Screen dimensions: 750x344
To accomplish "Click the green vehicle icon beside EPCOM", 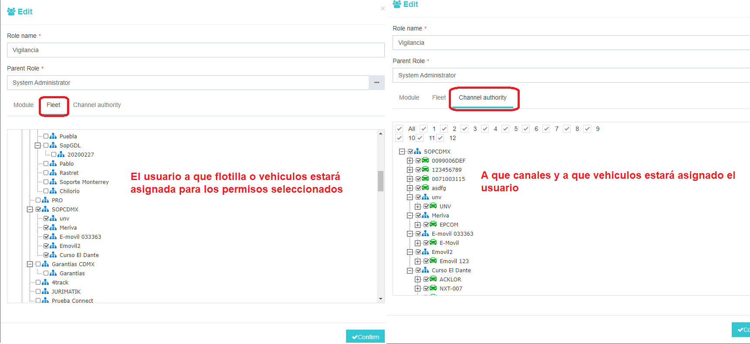I will point(433,224).
